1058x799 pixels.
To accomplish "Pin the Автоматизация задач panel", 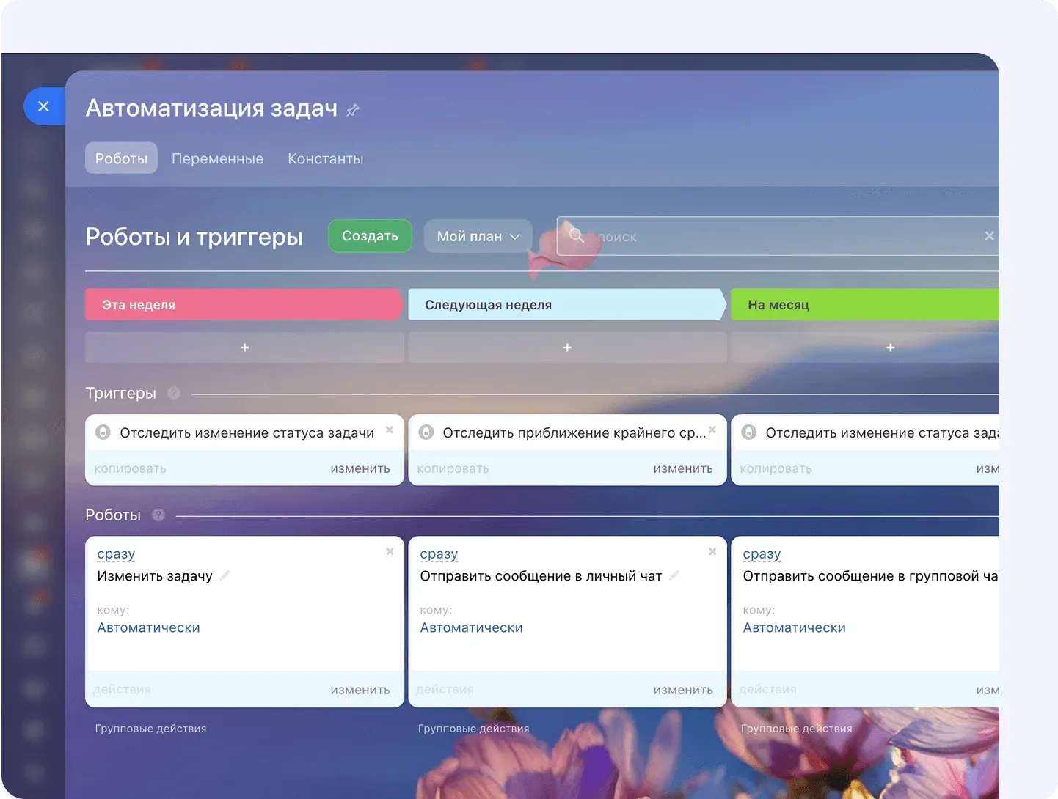I will (353, 110).
